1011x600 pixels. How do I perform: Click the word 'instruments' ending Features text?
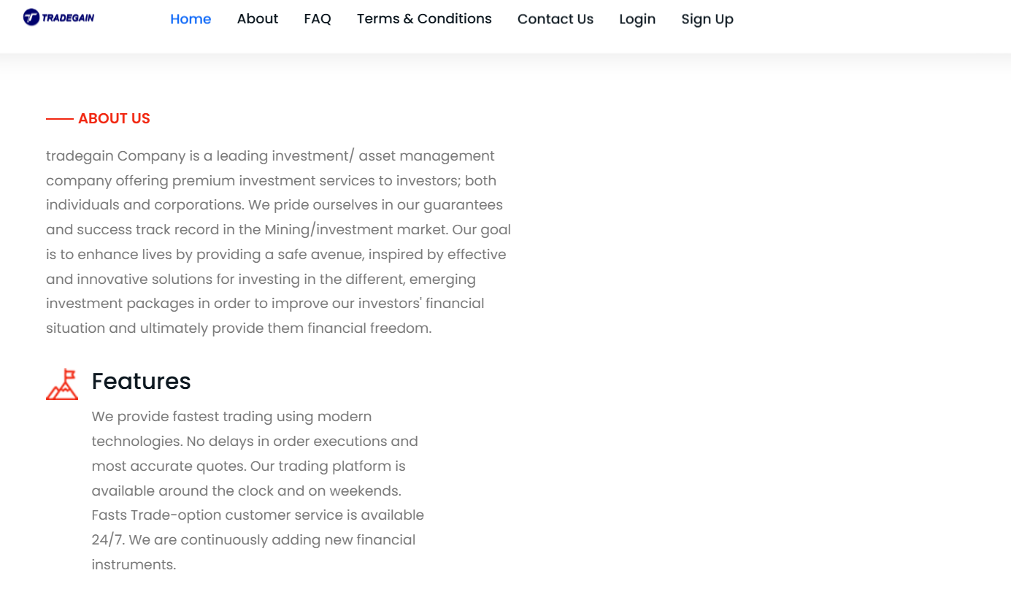pyautogui.click(x=134, y=564)
